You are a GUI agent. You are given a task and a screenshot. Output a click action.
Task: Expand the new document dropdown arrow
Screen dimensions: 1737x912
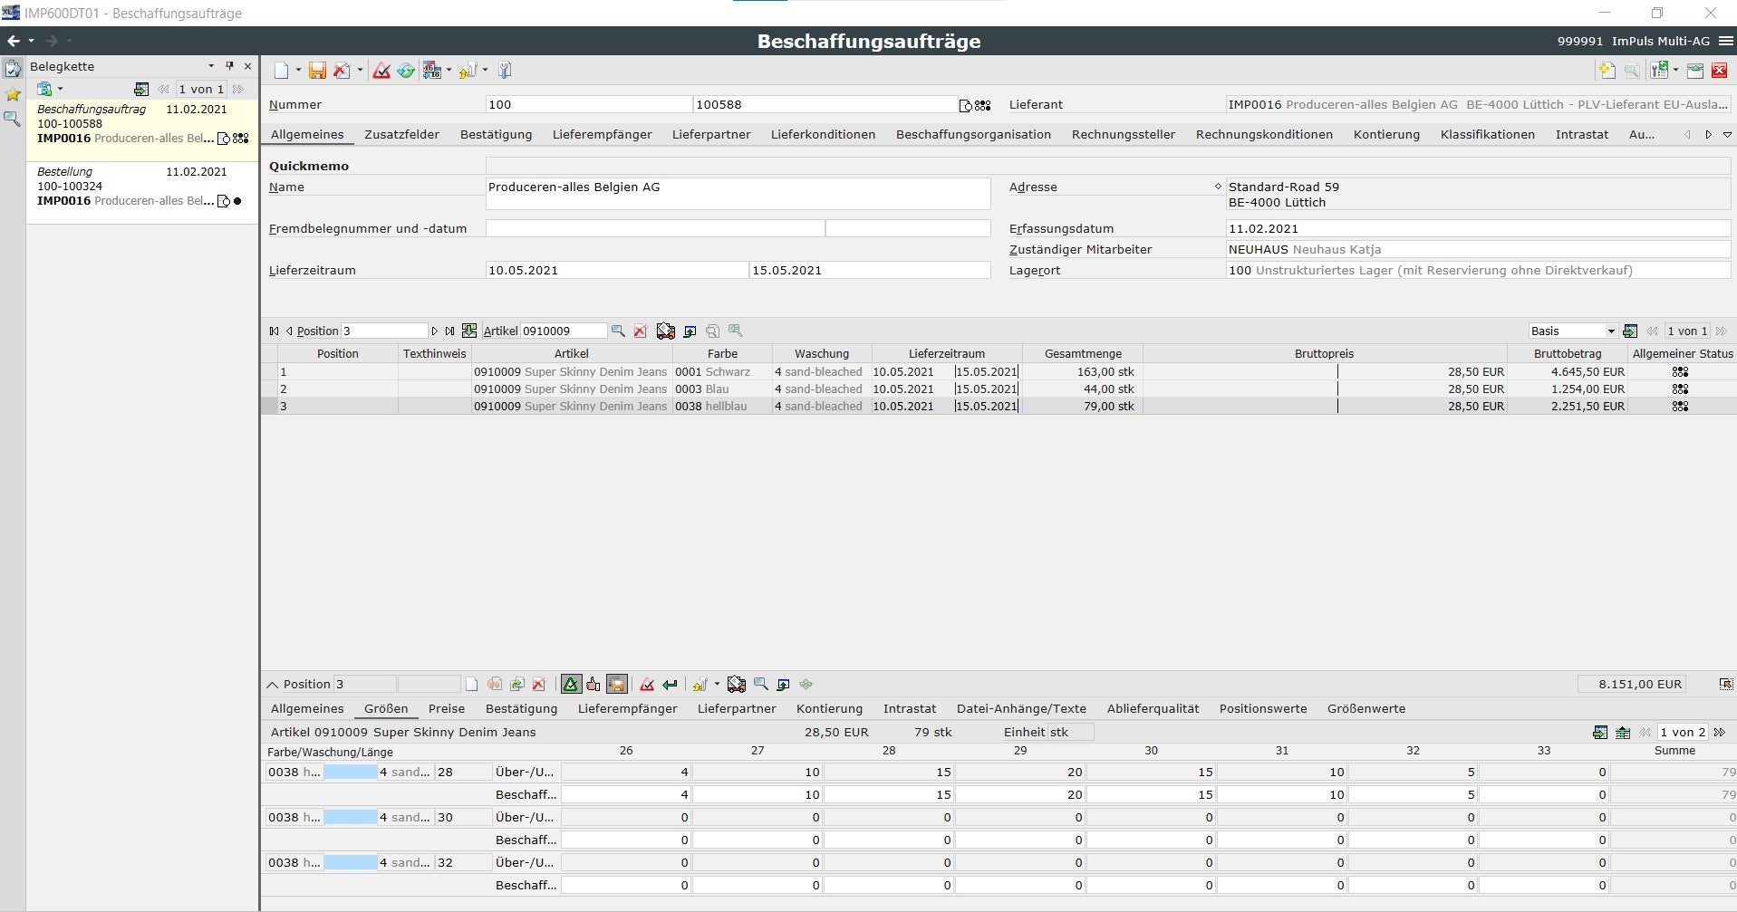tap(298, 71)
